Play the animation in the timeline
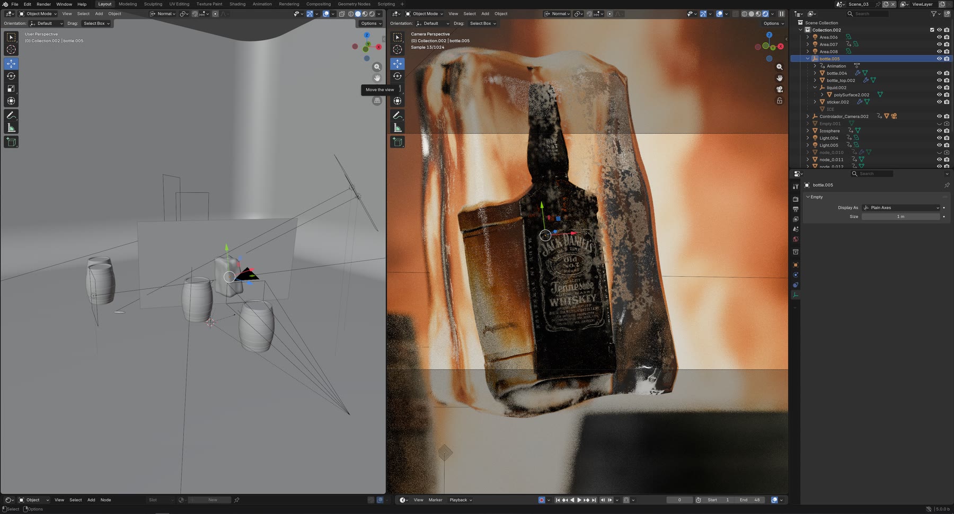Viewport: 954px width, 514px height. pyautogui.click(x=579, y=500)
